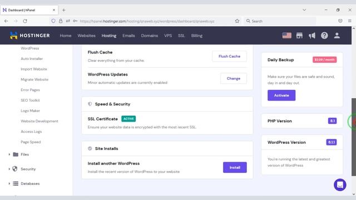356x200 pixels.
Task: Click the Hostinger logo
Action: (29, 36)
